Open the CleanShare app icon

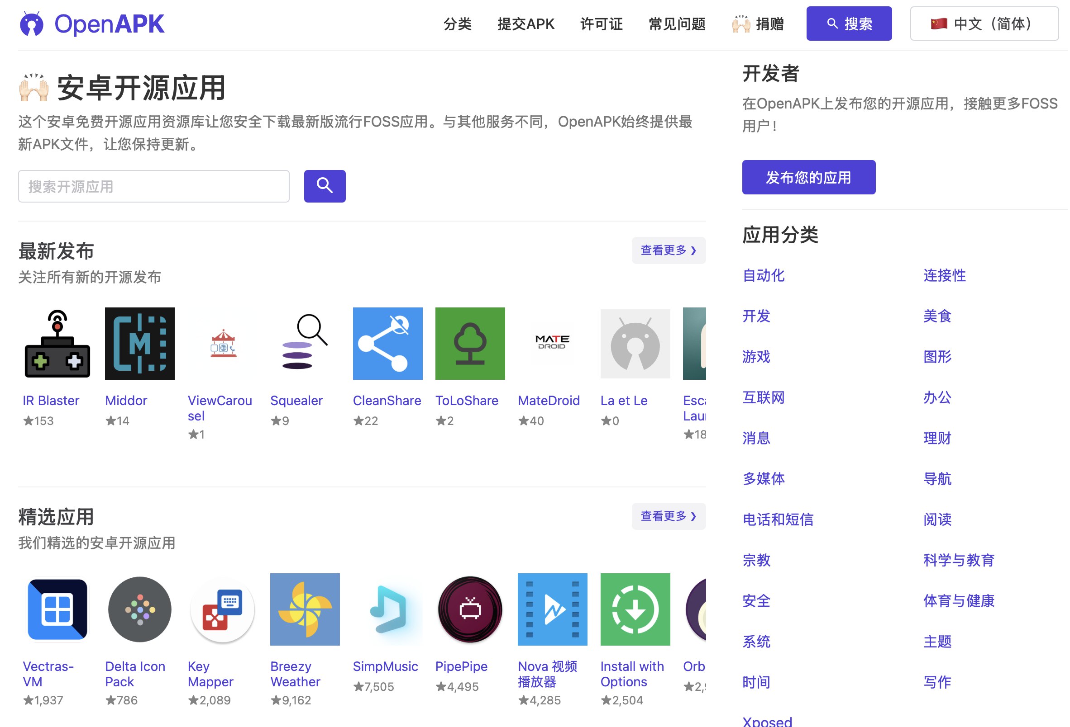click(388, 344)
